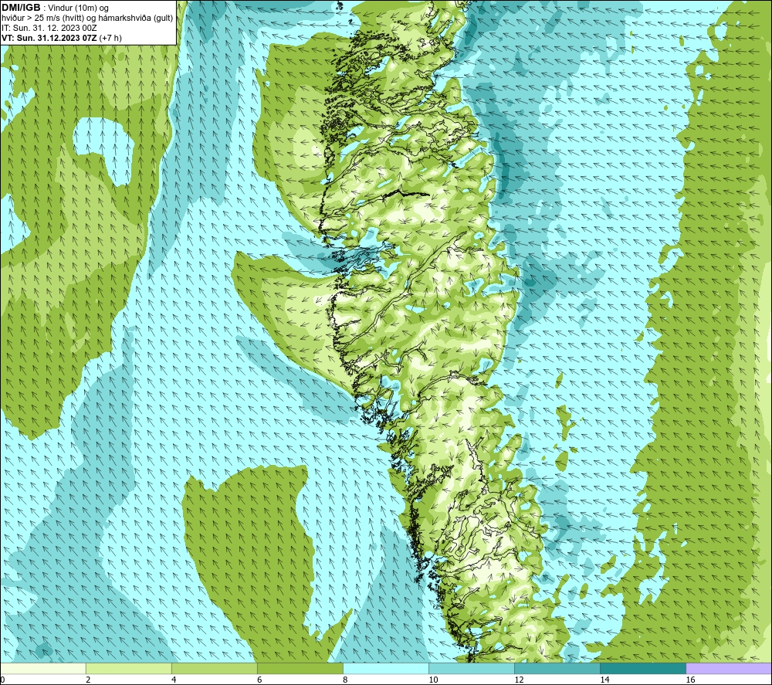This screenshot has width=772, height=685.
Task: Click the pale yellow 0–2 legend swatch
Action: click(42, 668)
